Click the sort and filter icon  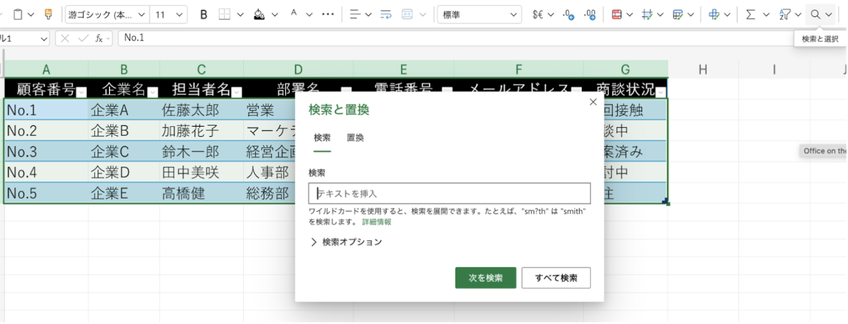click(x=785, y=15)
